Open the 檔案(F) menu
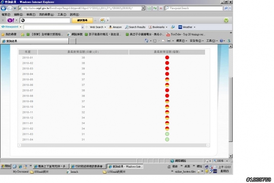This screenshot has width=274, height=183. point(6,15)
